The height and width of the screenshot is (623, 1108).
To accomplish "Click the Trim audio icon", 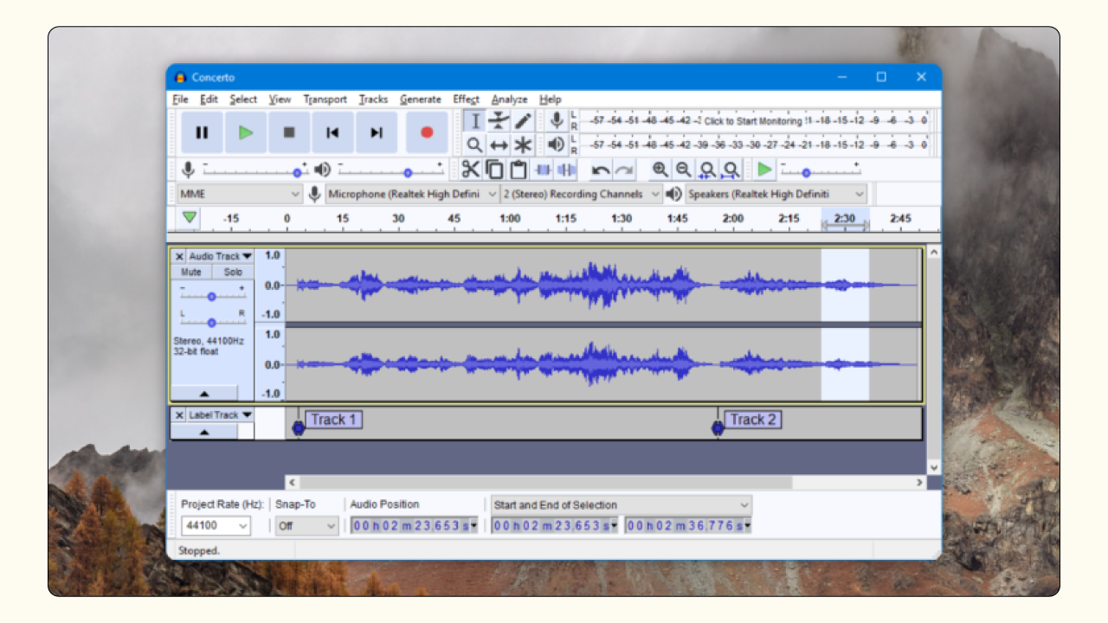I will [544, 170].
